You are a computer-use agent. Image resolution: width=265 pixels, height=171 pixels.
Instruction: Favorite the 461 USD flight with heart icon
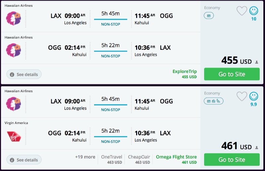(x=242, y=96)
